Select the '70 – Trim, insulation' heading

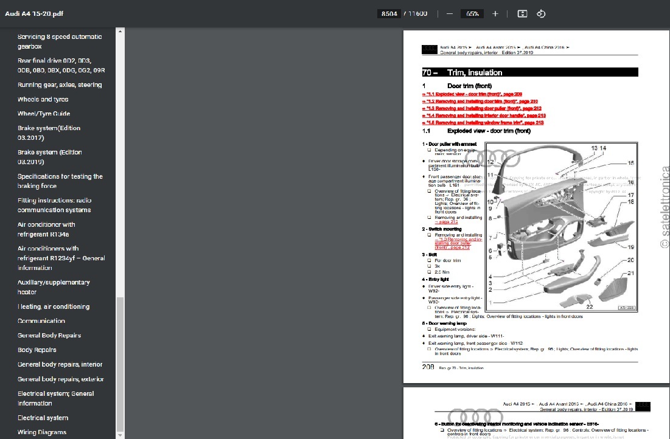click(x=530, y=72)
